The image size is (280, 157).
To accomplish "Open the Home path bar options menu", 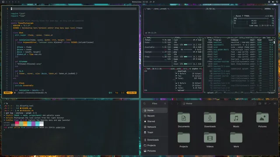I will 254,103.
